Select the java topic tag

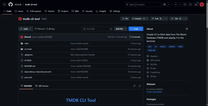point(150,47)
